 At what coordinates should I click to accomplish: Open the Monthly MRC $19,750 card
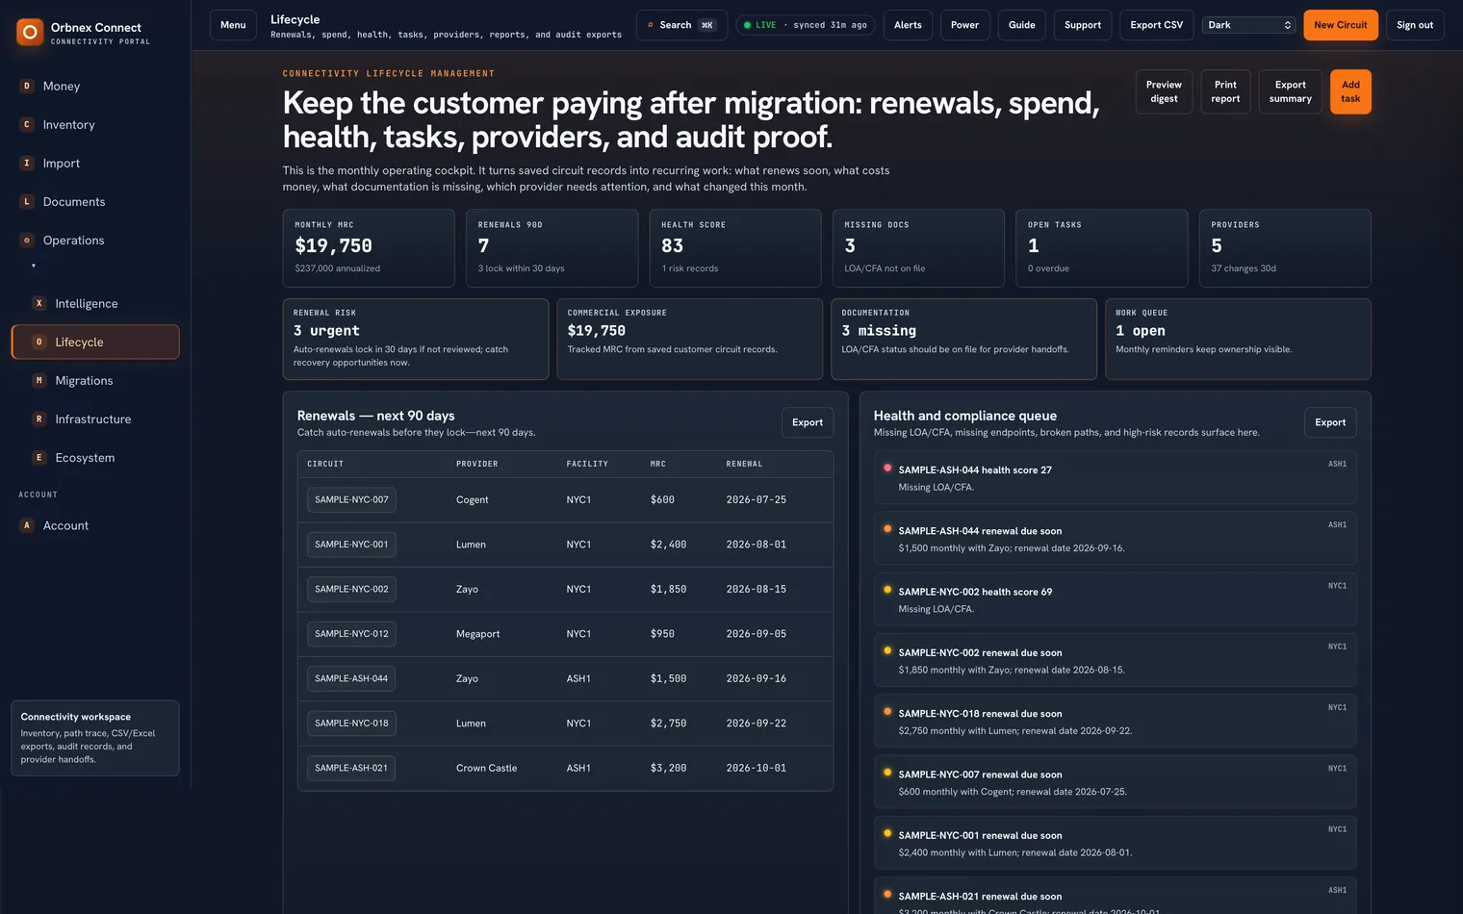point(369,248)
